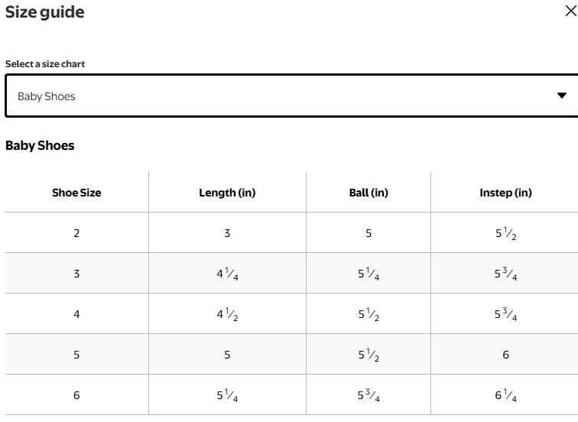
Task: Click shoe size 5 cell
Action: (x=76, y=355)
